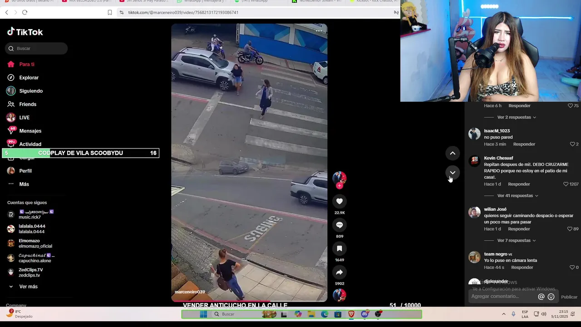Open comments via the speech bubble icon
581x327 pixels.
340,225
